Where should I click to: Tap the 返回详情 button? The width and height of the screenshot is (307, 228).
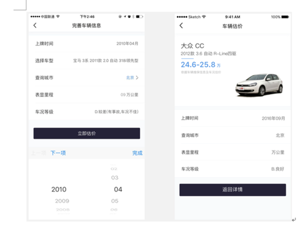click(x=233, y=190)
